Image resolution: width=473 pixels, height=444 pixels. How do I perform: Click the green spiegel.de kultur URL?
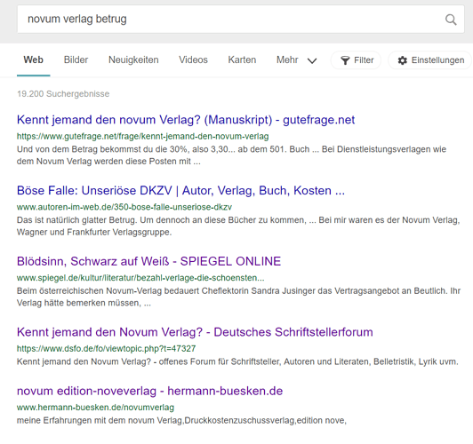[140, 278]
